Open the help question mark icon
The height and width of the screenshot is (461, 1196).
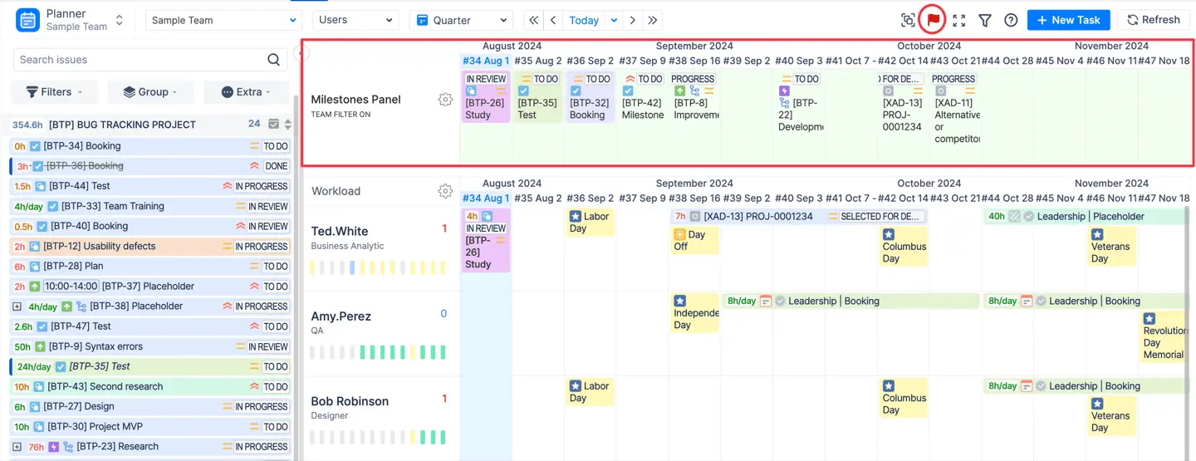click(1011, 20)
